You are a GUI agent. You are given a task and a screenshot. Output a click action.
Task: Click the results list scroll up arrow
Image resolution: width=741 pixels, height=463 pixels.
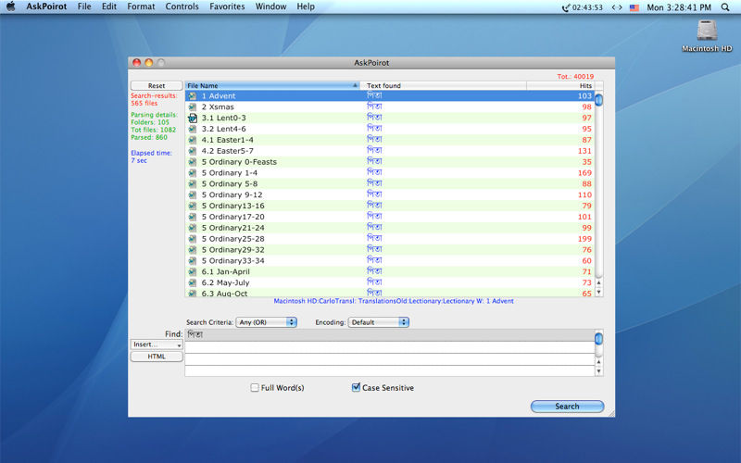point(598,282)
